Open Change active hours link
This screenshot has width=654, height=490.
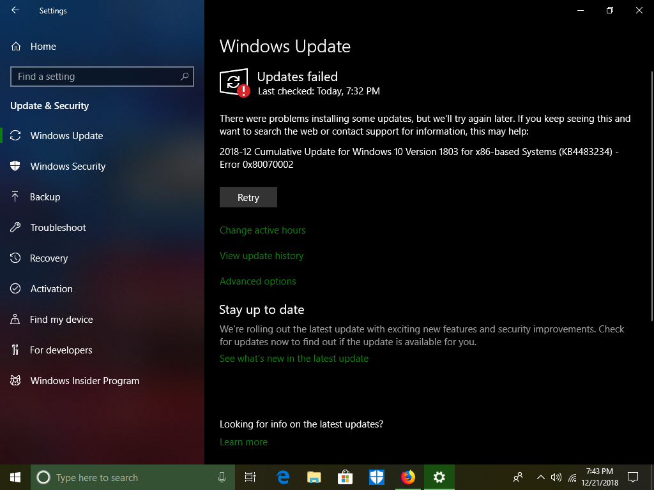tap(262, 230)
